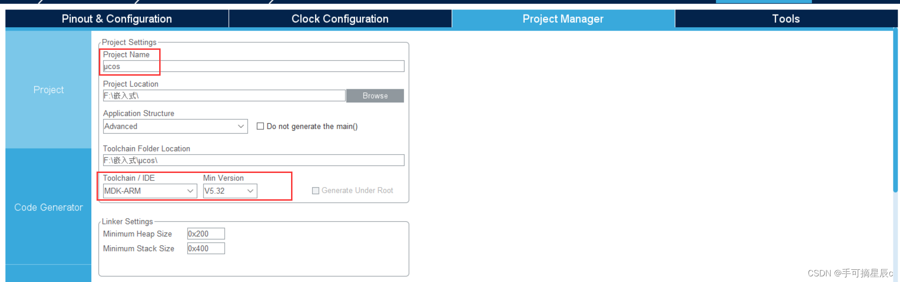Open the Min Version dropdown

coord(230,191)
